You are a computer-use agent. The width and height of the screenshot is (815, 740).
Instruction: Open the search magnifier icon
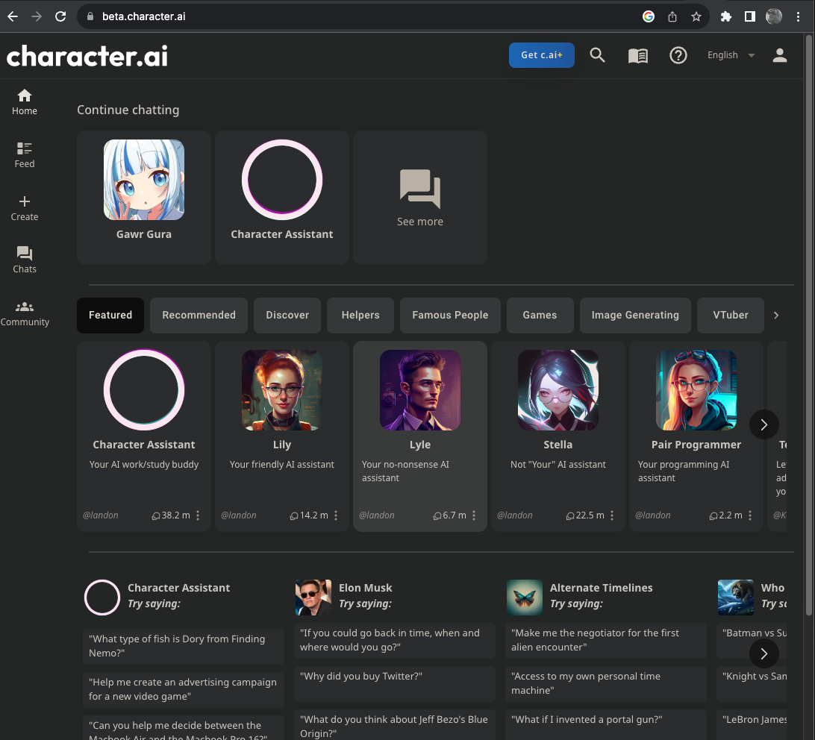pos(597,55)
